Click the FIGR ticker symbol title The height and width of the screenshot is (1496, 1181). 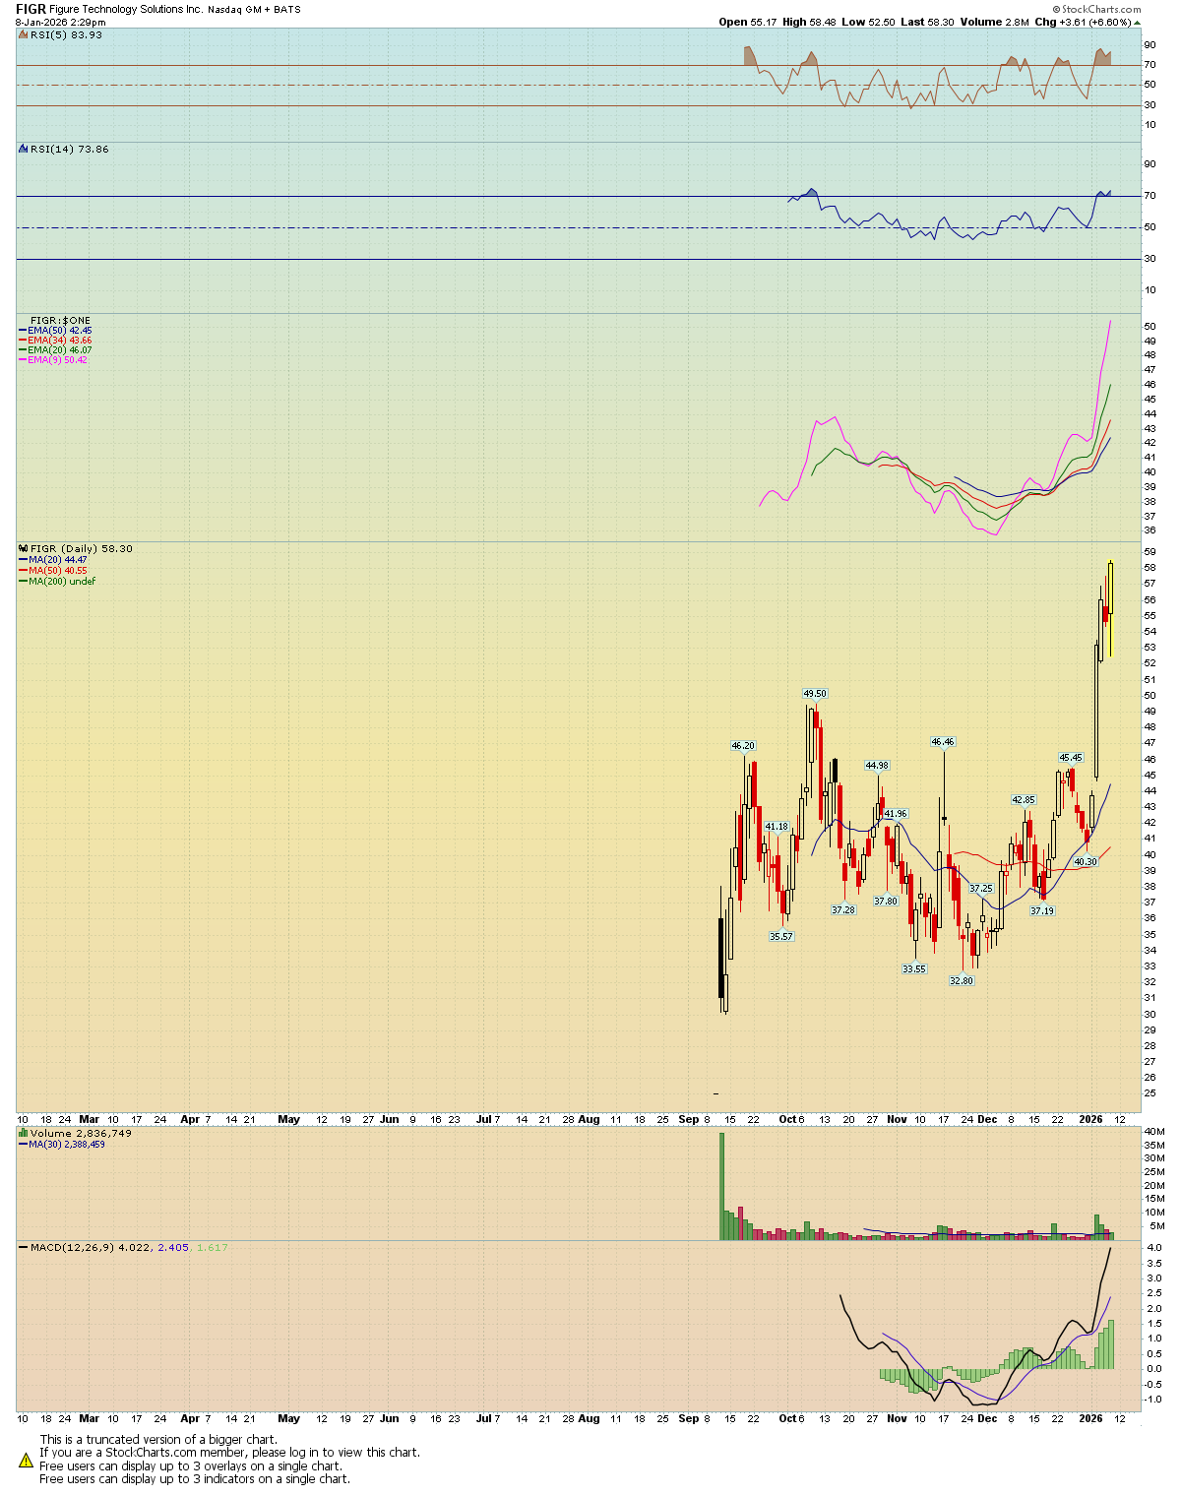coord(31,9)
